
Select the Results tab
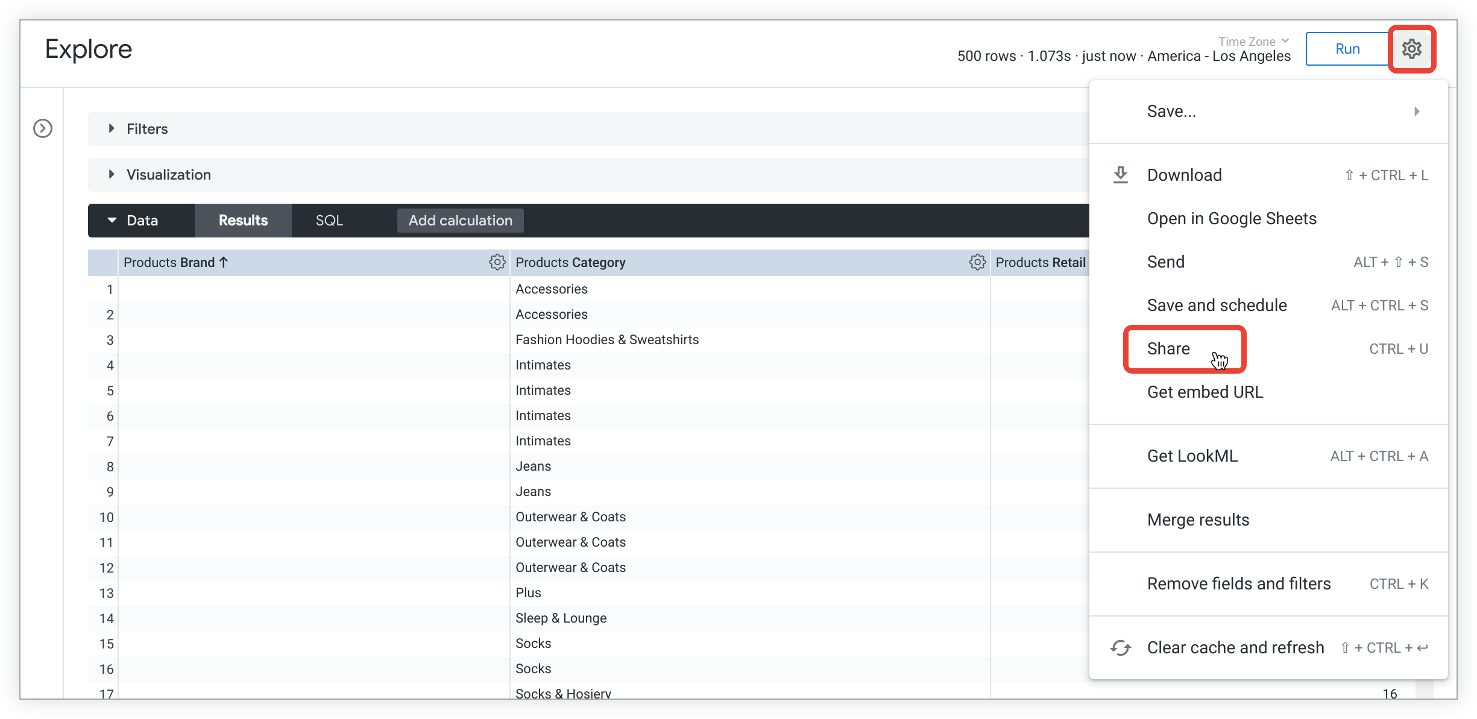(x=243, y=221)
